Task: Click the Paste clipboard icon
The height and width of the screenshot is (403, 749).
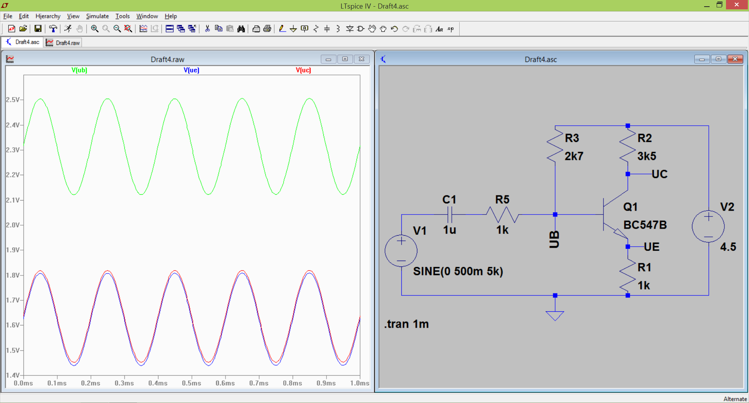Action: tap(230, 28)
